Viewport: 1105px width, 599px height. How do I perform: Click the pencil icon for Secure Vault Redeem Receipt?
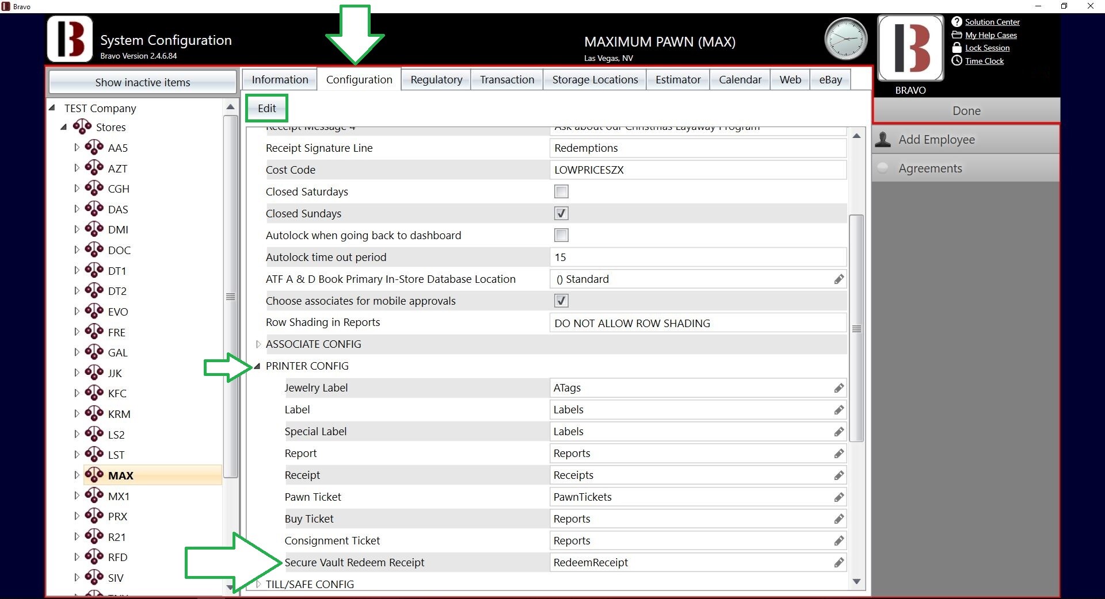[839, 563]
